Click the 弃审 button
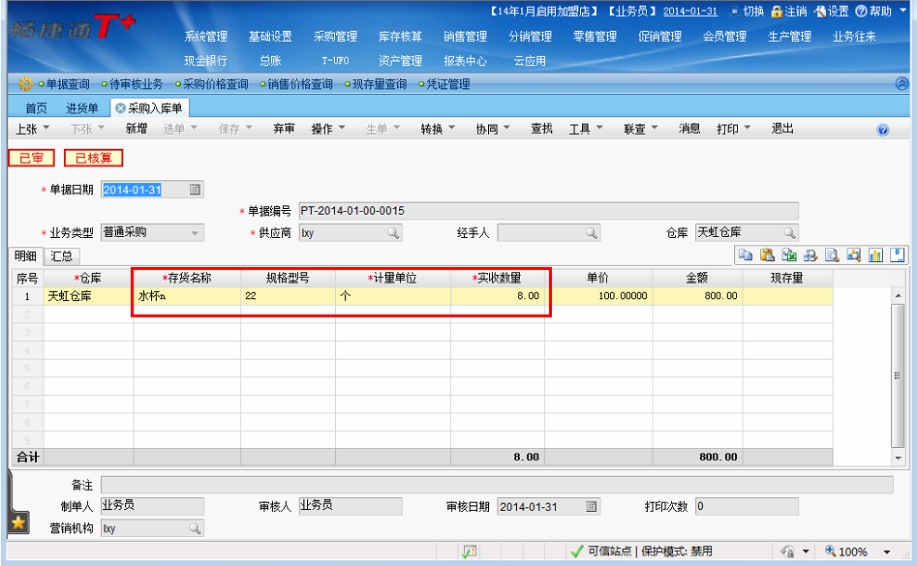This screenshot has height=566, width=917. (x=284, y=129)
